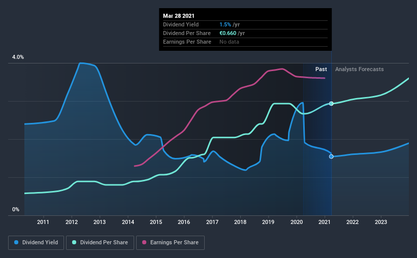Image resolution: width=417 pixels, height=258 pixels.
Task: Click the 2016 x-axis label
Action: click(x=184, y=222)
